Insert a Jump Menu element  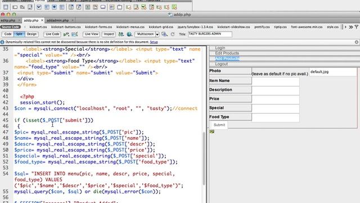click(x=79, y=7)
